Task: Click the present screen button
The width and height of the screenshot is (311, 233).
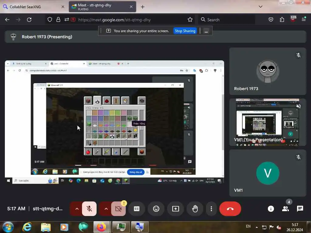Action: (176, 209)
